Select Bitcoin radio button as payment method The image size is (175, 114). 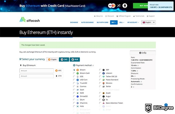click(x=74, y=70)
